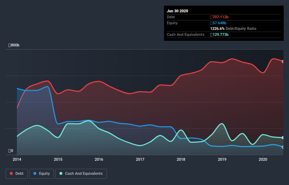
Task: Click the teal Cash And Equivalents dot
Action: point(61,173)
